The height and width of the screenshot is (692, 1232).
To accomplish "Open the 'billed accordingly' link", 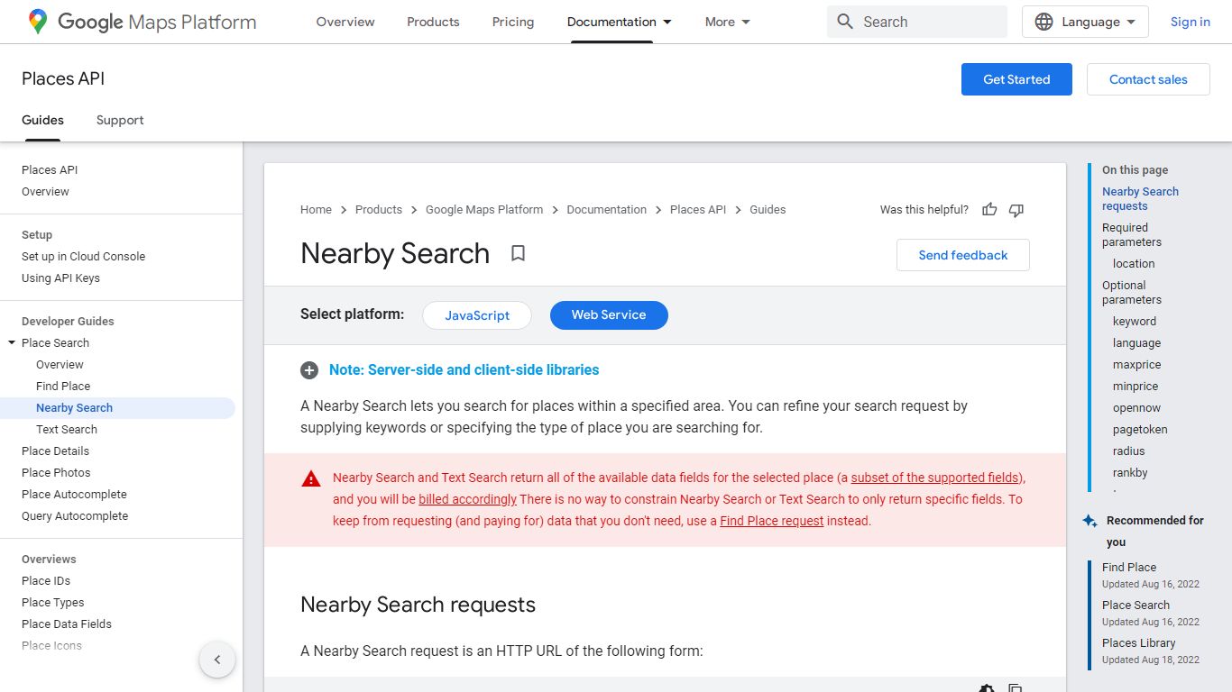I will pos(467,499).
